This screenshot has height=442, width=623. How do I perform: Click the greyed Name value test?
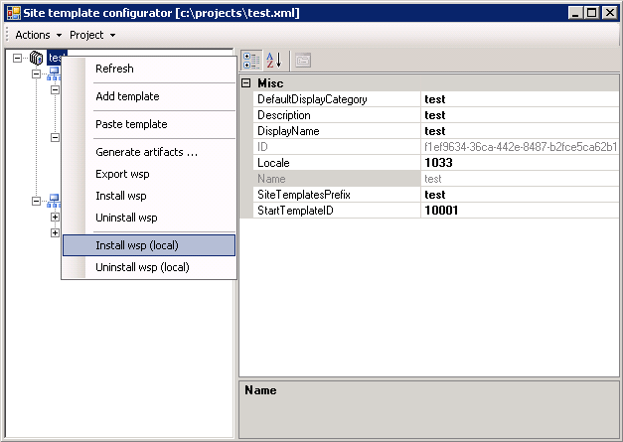(x=520, y=179)
